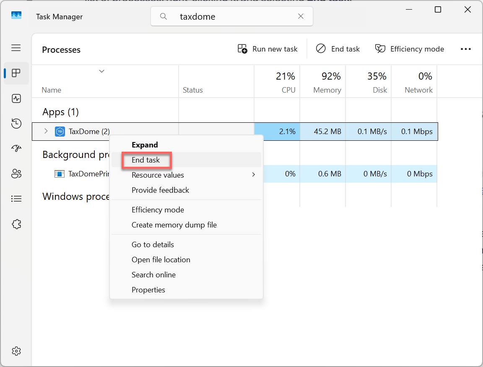The width and height of the screenshot is (483, 367).
Task: Click the taxdome search input field
Action: (x=231, y=16)
